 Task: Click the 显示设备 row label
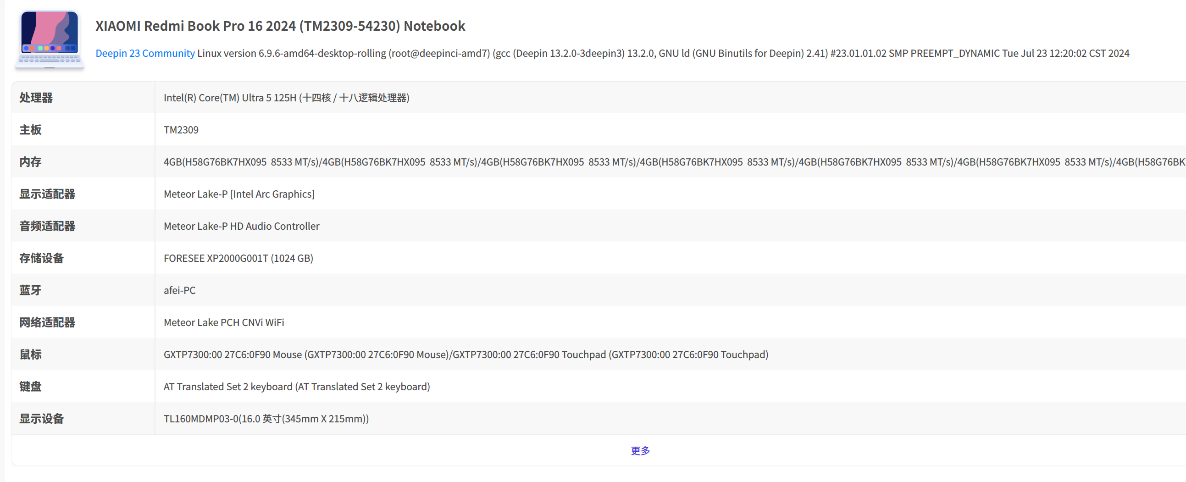[x=41, y=419]
